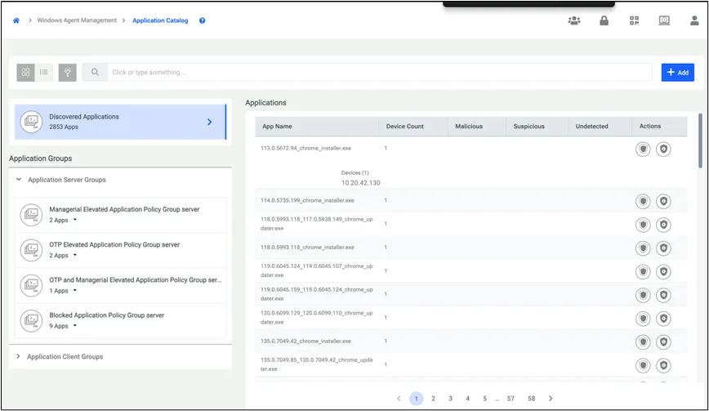
Task: Click shield-gear icon for 118.0.5993.118_117.0.5938.149 updater
Action: (663, 225)
